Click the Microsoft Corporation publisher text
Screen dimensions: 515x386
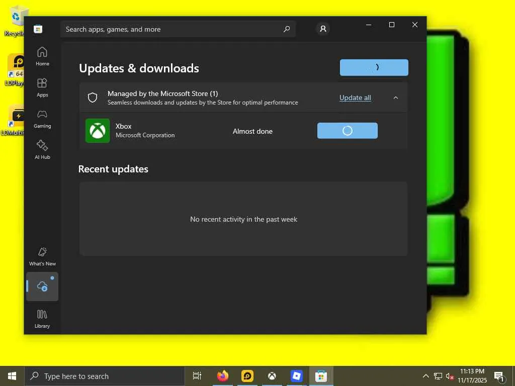[x=145, y=135]
